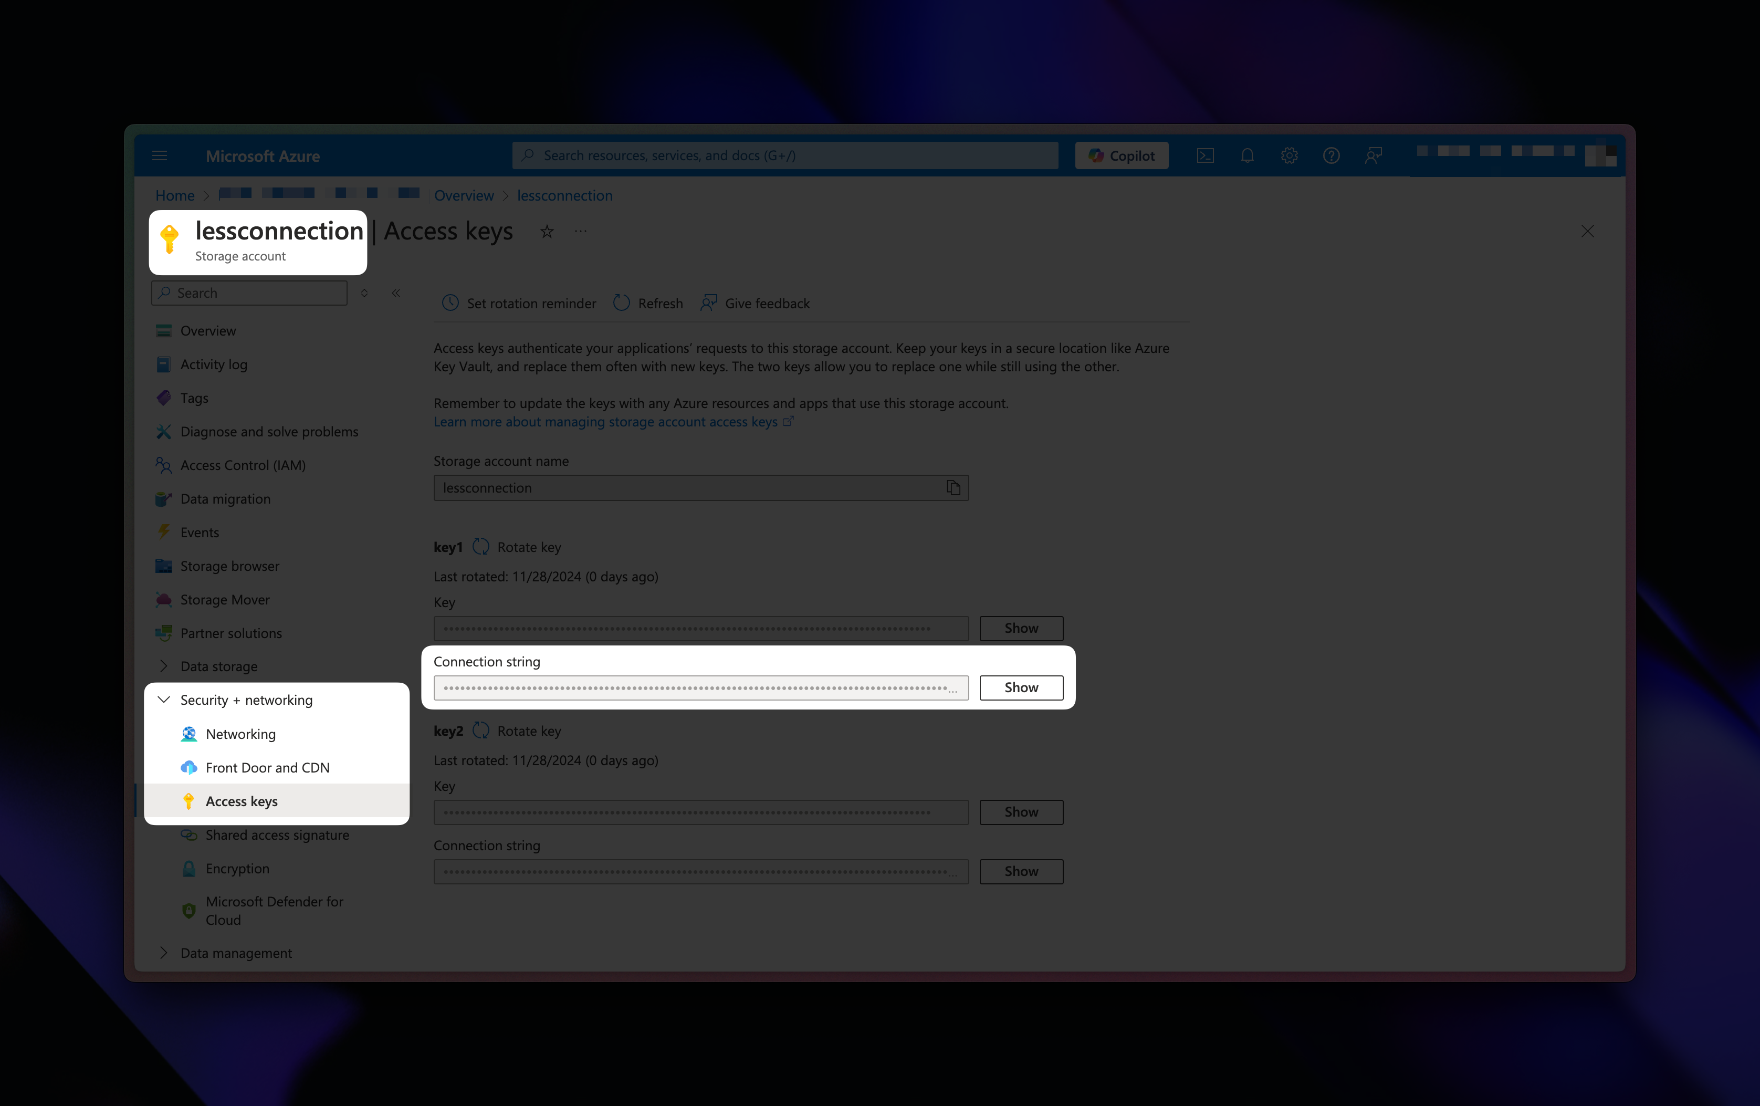Collapse the Security + networking section
The width and height of the screenshot is (1760, 1106).
tap(164, 700)
